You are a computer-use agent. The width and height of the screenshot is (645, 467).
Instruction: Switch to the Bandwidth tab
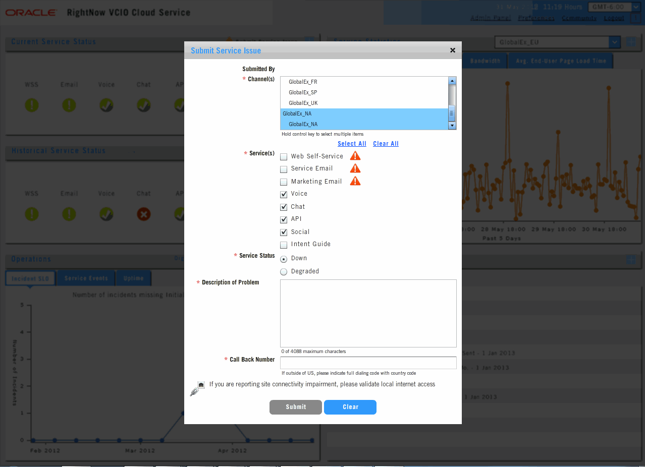485,61
